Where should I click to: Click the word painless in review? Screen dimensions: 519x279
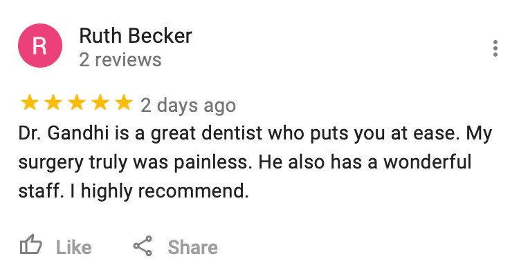210,162
